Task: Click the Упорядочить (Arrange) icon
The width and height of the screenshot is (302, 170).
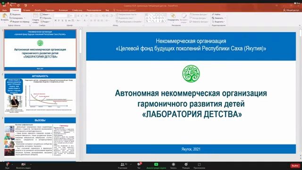Action: [x=173, y=16]
